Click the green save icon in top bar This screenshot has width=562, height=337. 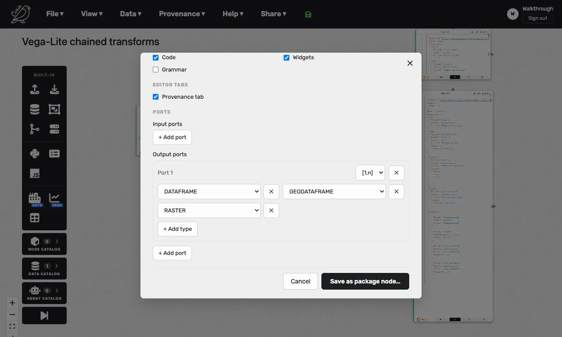(x=308, y=14)
